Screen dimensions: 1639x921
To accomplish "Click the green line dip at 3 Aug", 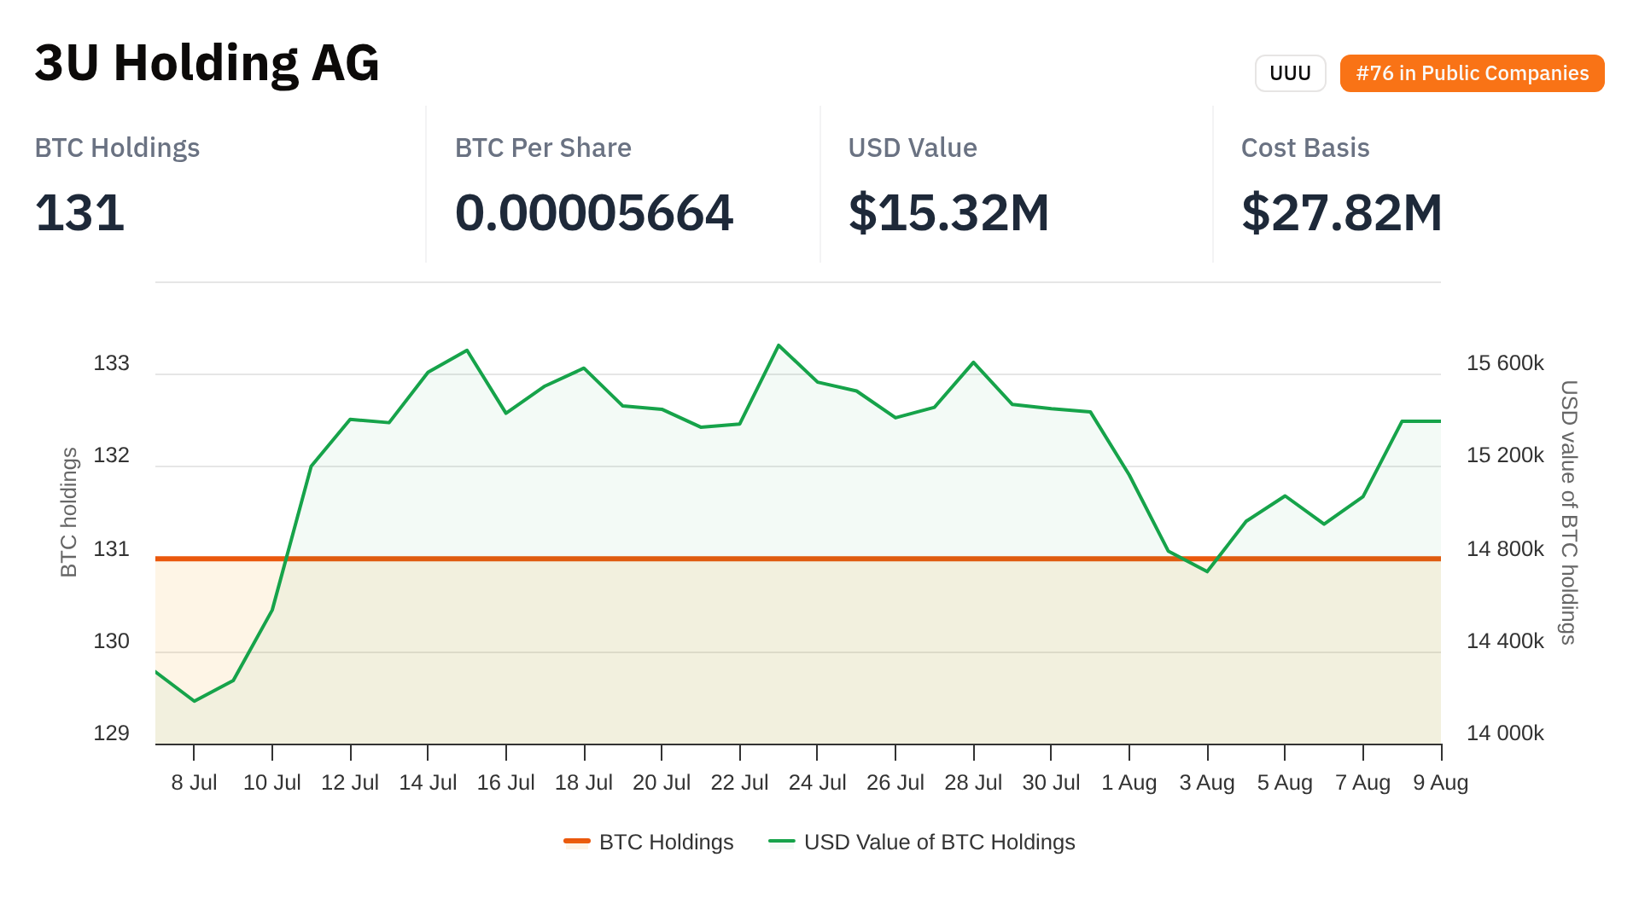I will [1207, 571].
